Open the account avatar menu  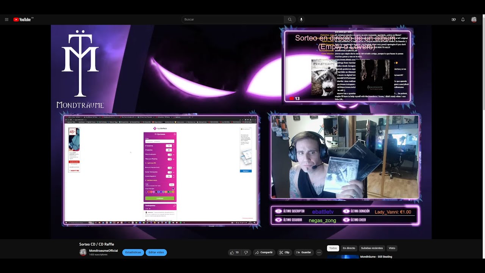[x=474, y=19]
